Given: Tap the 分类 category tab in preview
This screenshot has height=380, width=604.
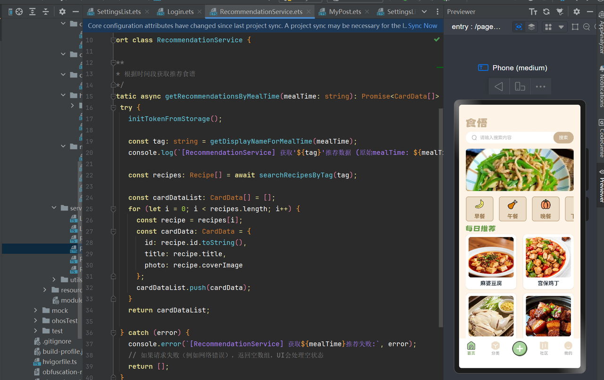Looking at the screenshot, I should click(495, 348).
